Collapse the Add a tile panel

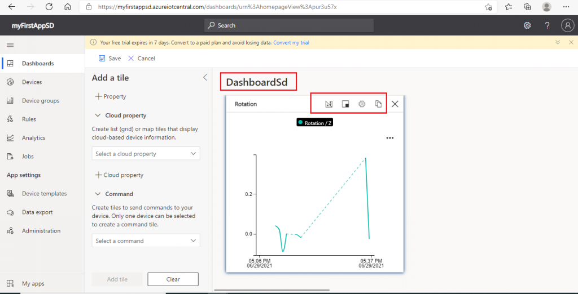[x=205, y=78]
